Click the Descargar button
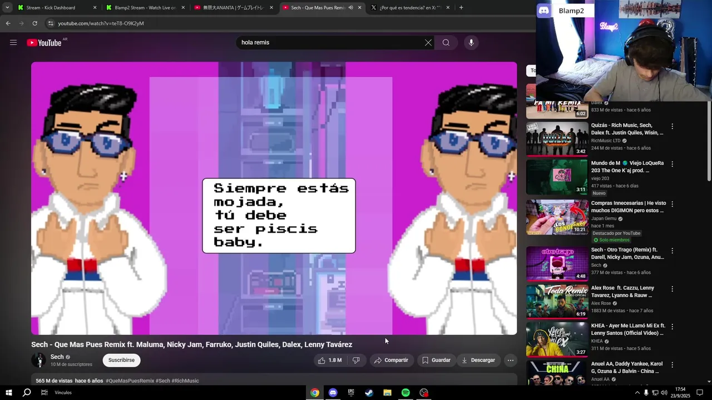This screenshot has height=400, width=712. click(x=478, y=360)
